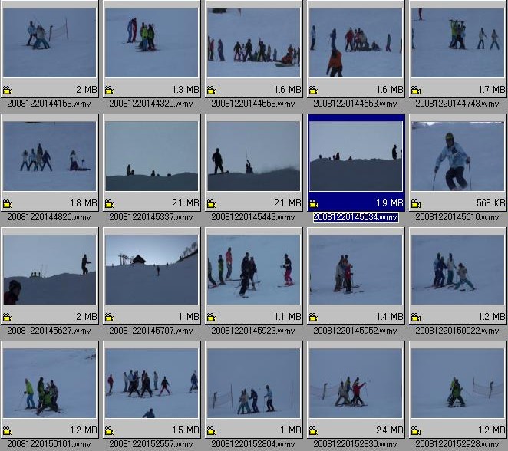Click the 2.4 MB size label
508x451 pixels.
(389, 430)
